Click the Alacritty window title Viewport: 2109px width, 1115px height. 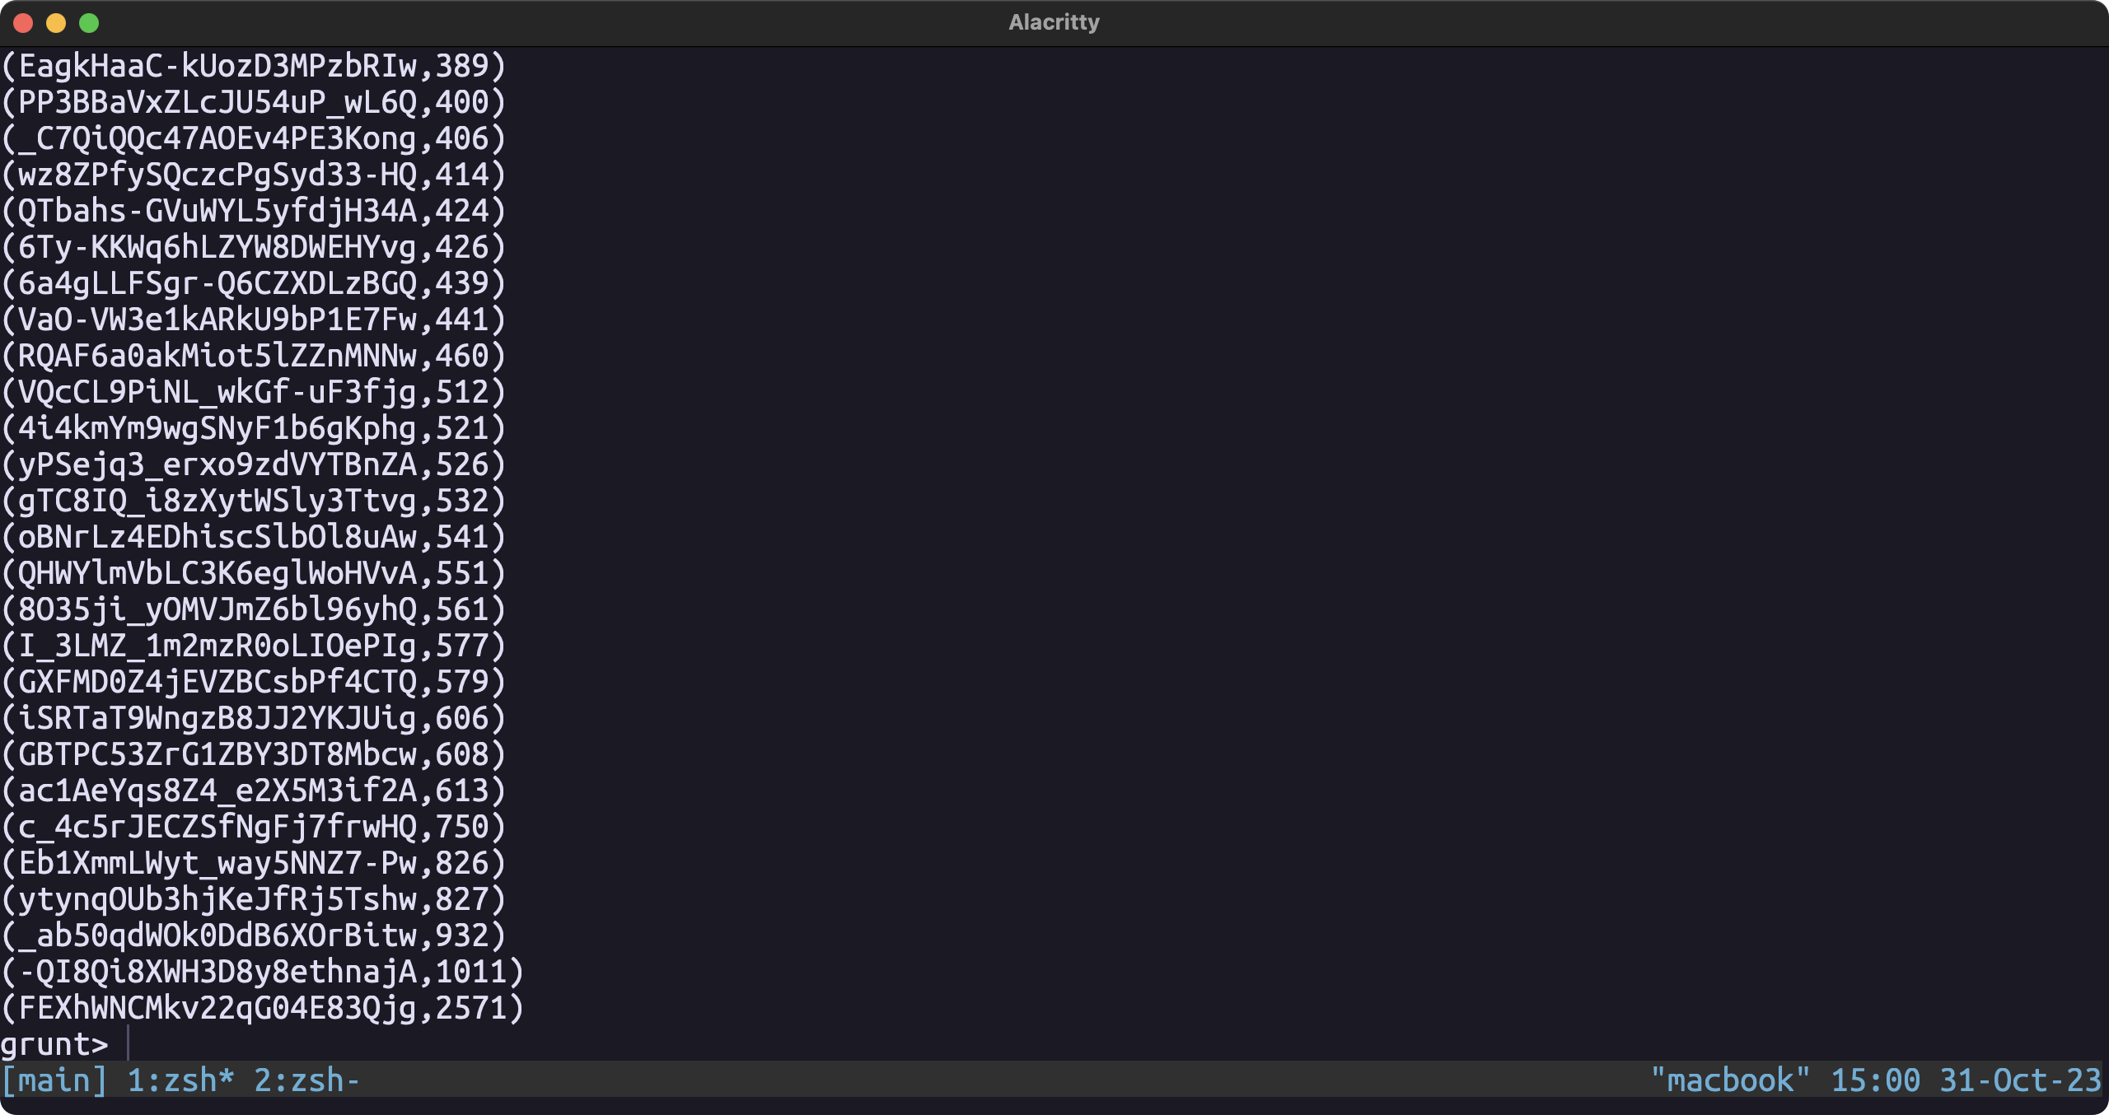tap(1054, 22)
